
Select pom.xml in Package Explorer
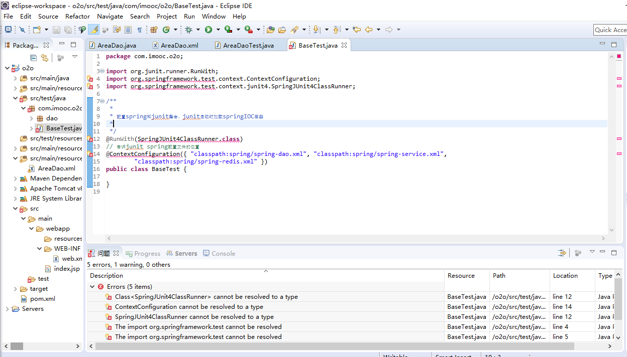pos(42,299)
